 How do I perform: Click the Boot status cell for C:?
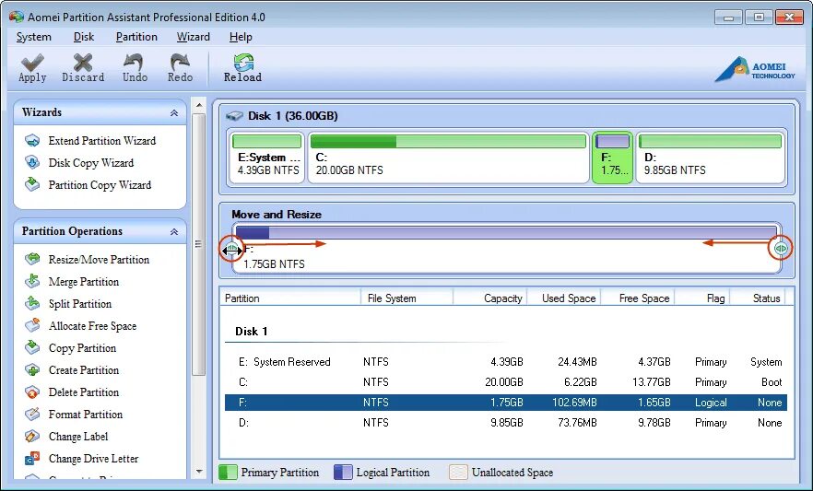(x=772, y=382)
